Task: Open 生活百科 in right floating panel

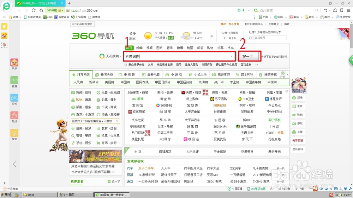Action: point(298,149)
